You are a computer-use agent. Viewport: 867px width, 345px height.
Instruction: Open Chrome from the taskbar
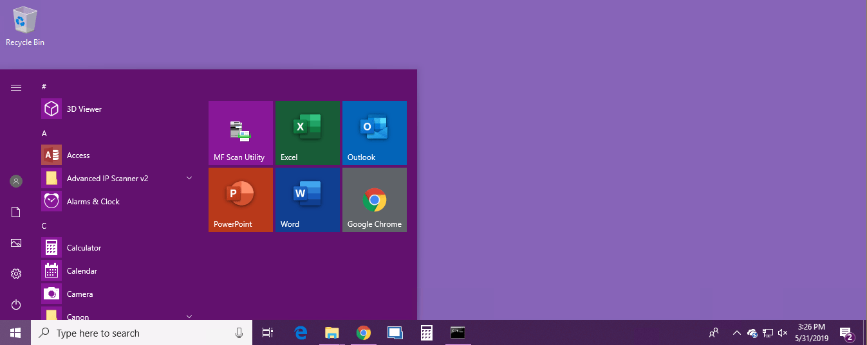point(364,333)
